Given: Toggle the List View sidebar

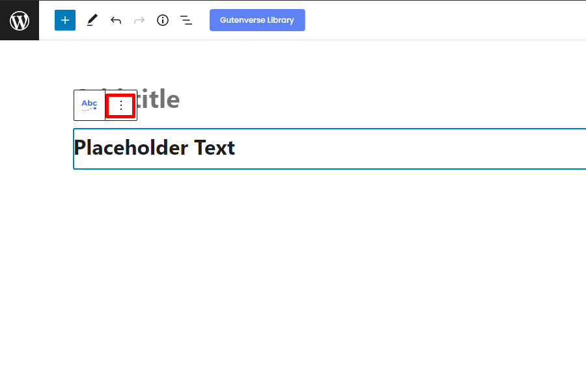Looking at the screenshot, I should [x=186, y=20].
